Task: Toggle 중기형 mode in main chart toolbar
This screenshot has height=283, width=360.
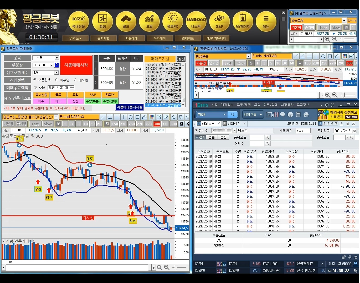Action: [x=21, y=124]
